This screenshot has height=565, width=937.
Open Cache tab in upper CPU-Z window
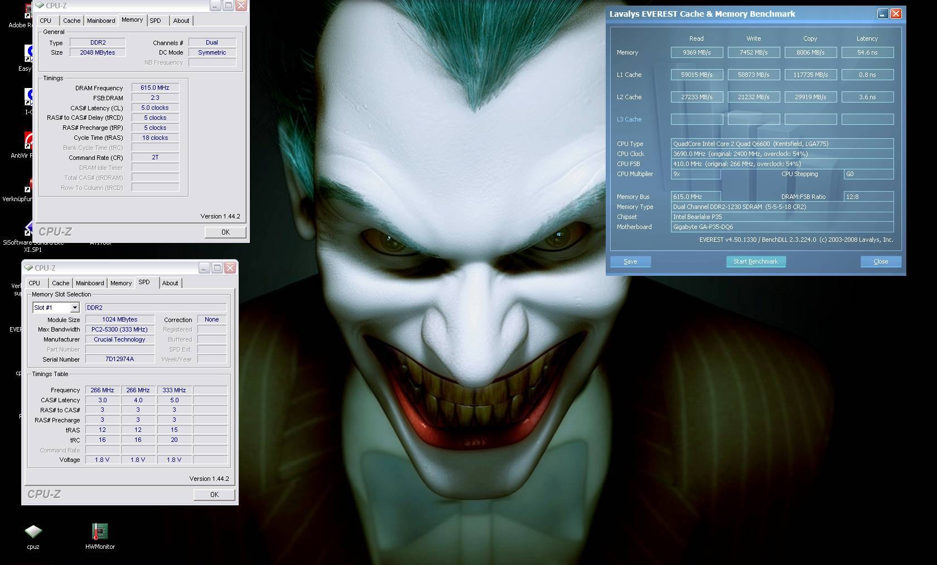[x=71, y=21]
